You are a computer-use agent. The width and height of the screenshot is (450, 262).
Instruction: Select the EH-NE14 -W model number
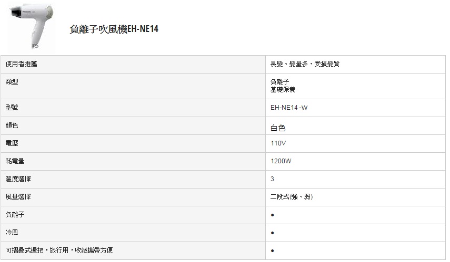pos(289,108)
